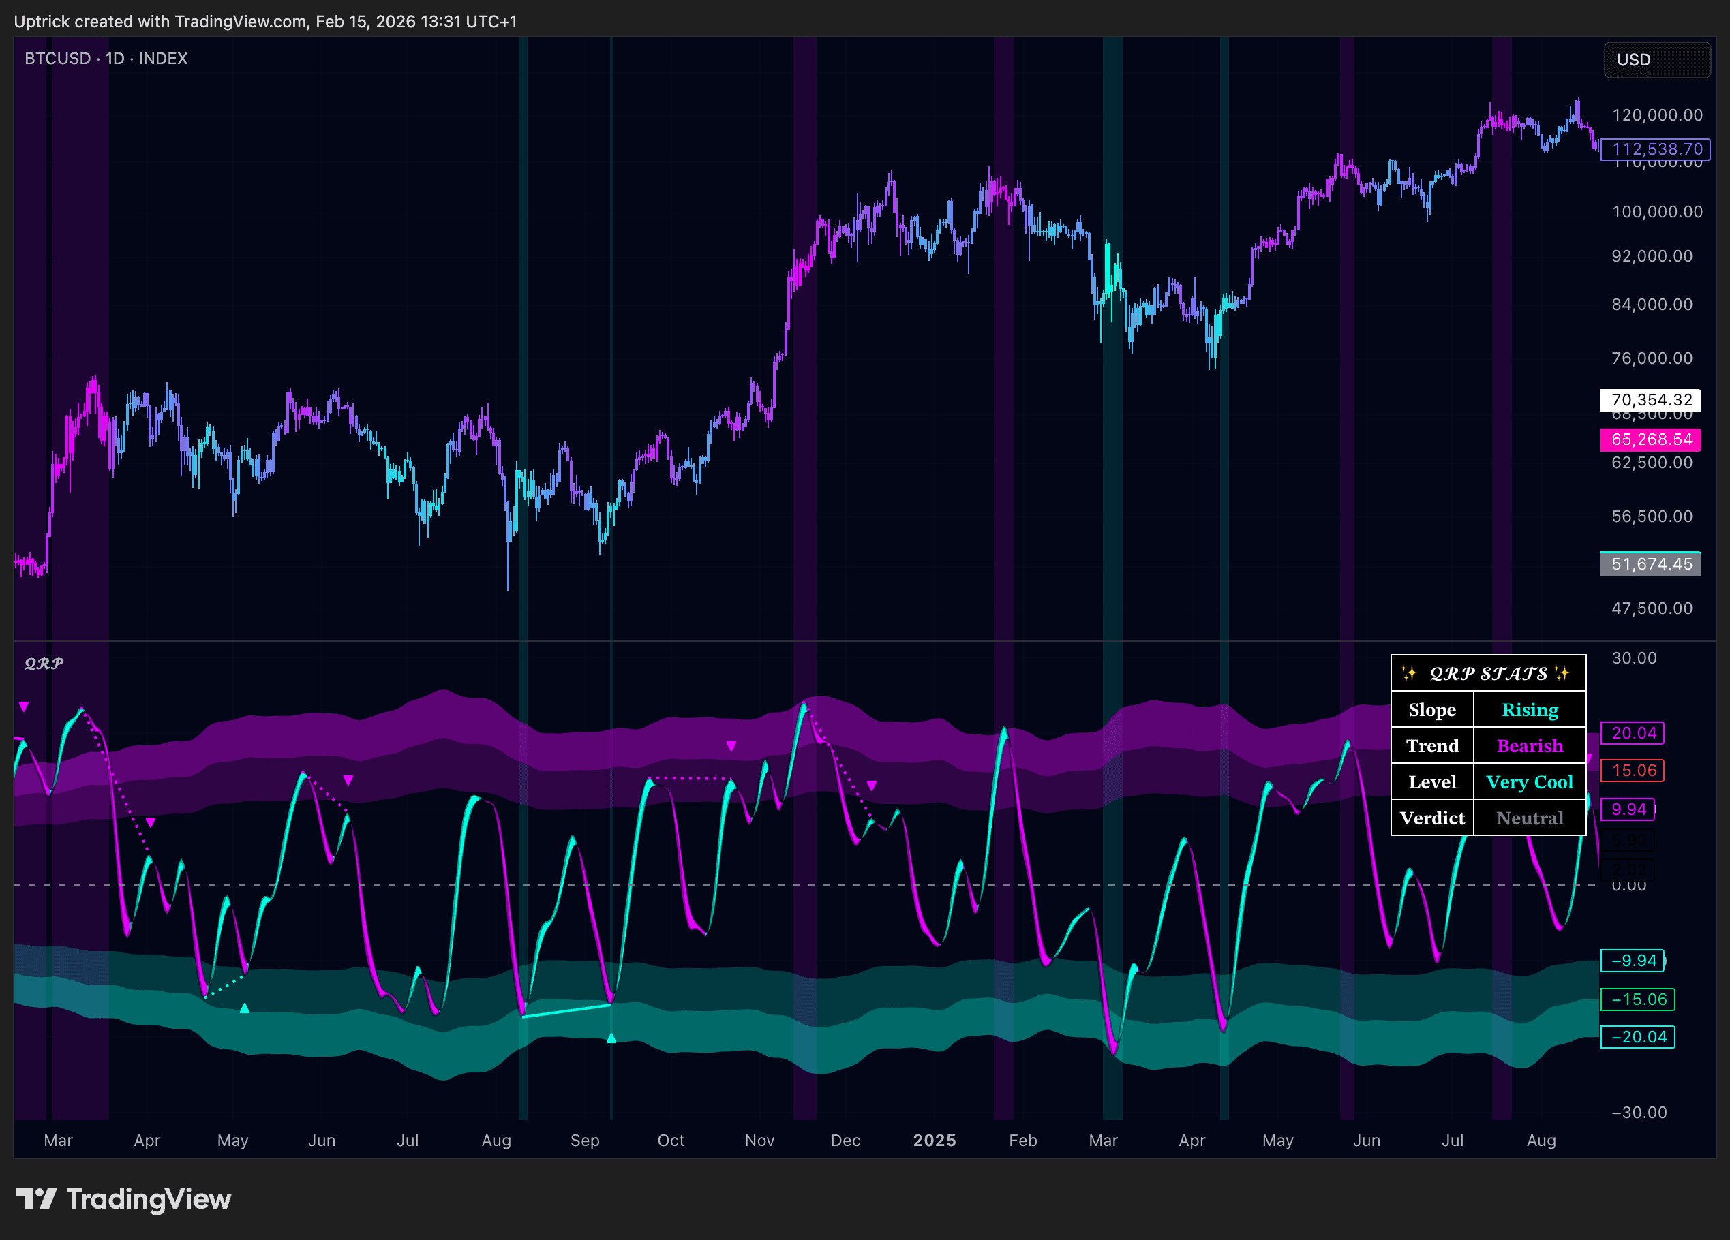Click the QRP indicator title label

tap(44, 664)
